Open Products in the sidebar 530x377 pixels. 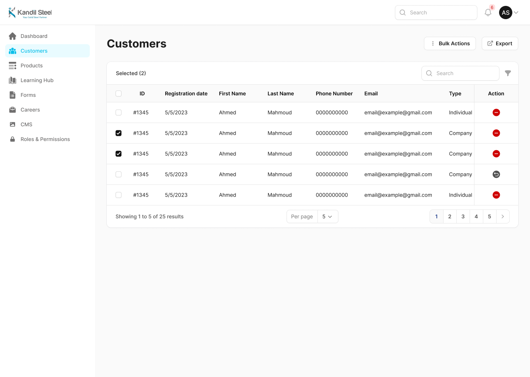[x=32, y=66]
